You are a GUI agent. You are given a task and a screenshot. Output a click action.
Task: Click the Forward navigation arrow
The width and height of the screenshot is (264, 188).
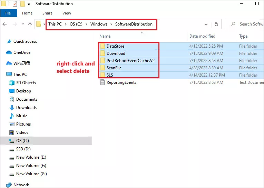pos(14,24)
